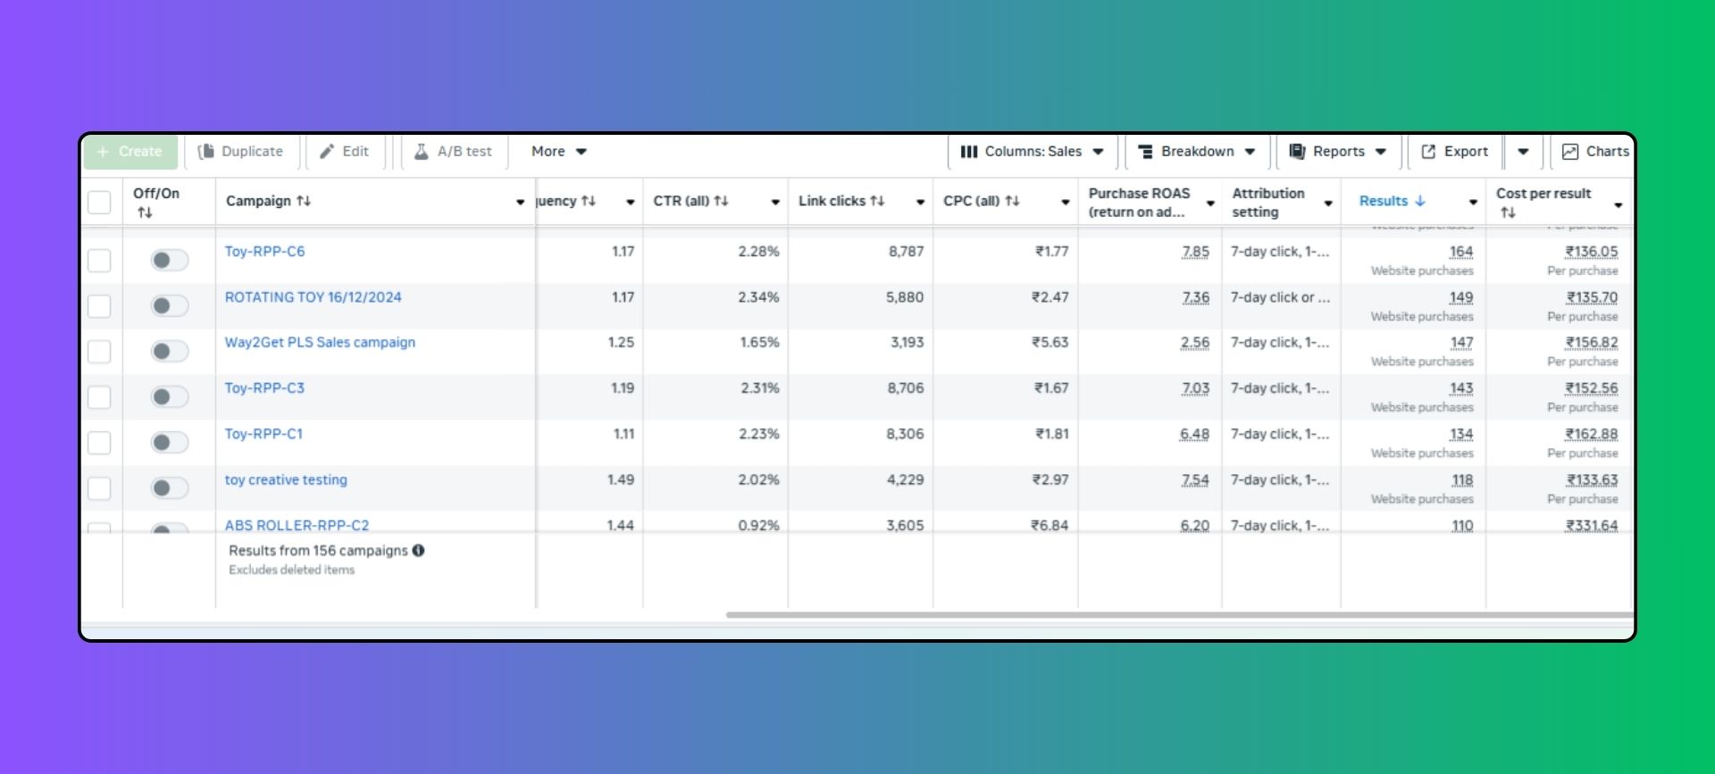Enable the Way2Get PLS Sales campaign switch
Image resolution: width=1715 pixels, height=774 pixels.
click(x=169, y=351)
